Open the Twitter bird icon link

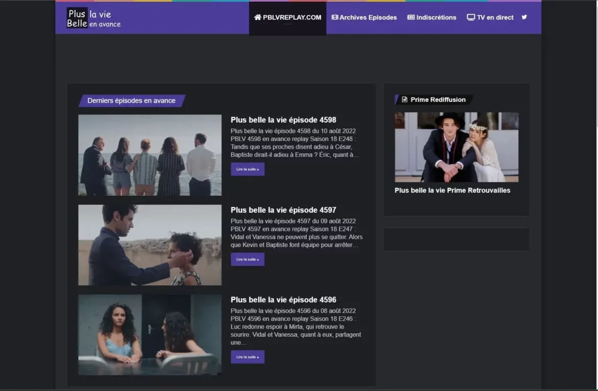point(524,17)
